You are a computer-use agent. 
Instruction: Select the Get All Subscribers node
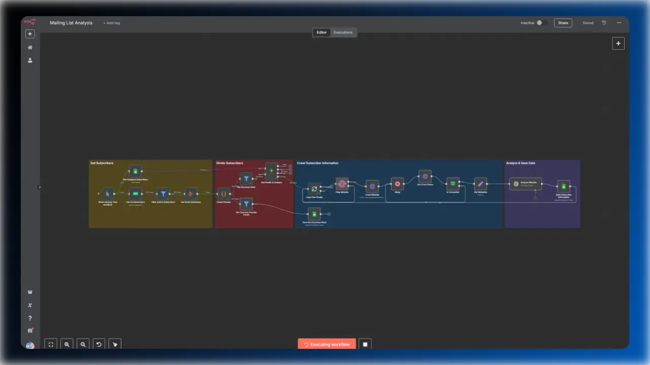(x=136, y=194)
